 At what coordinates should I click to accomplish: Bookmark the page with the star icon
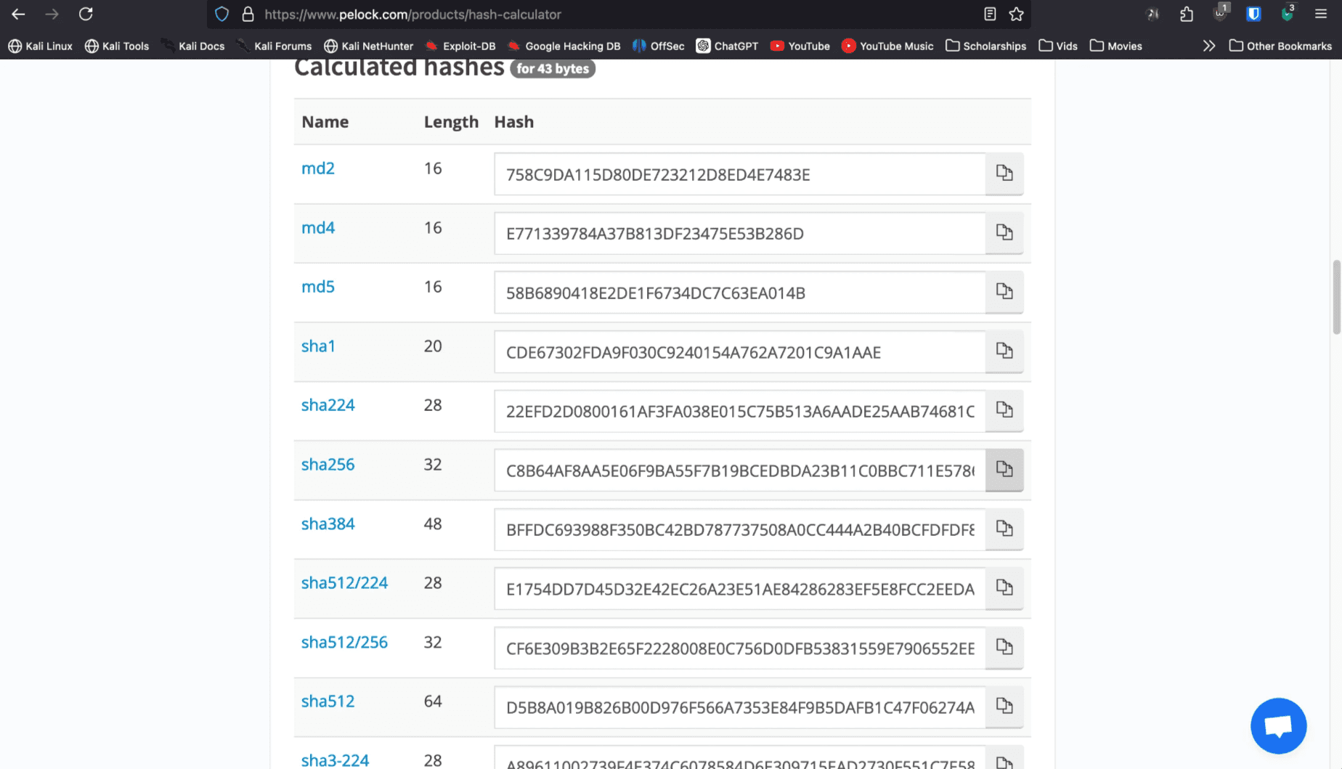point(1017,14)
